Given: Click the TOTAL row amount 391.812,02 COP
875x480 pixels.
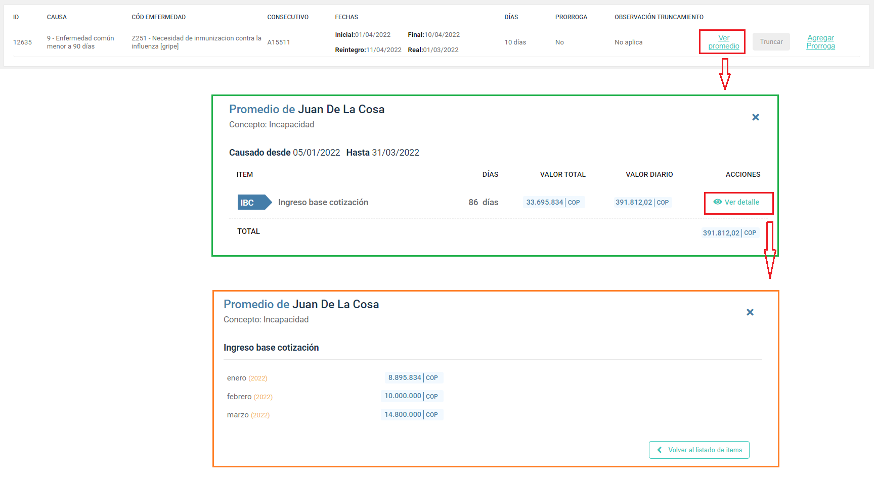Looking at the screenshot, I should tap(729, 233).
